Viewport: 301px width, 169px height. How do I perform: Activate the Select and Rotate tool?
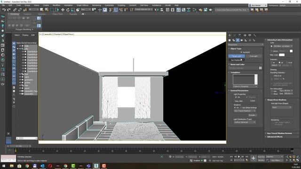[68, 10]
